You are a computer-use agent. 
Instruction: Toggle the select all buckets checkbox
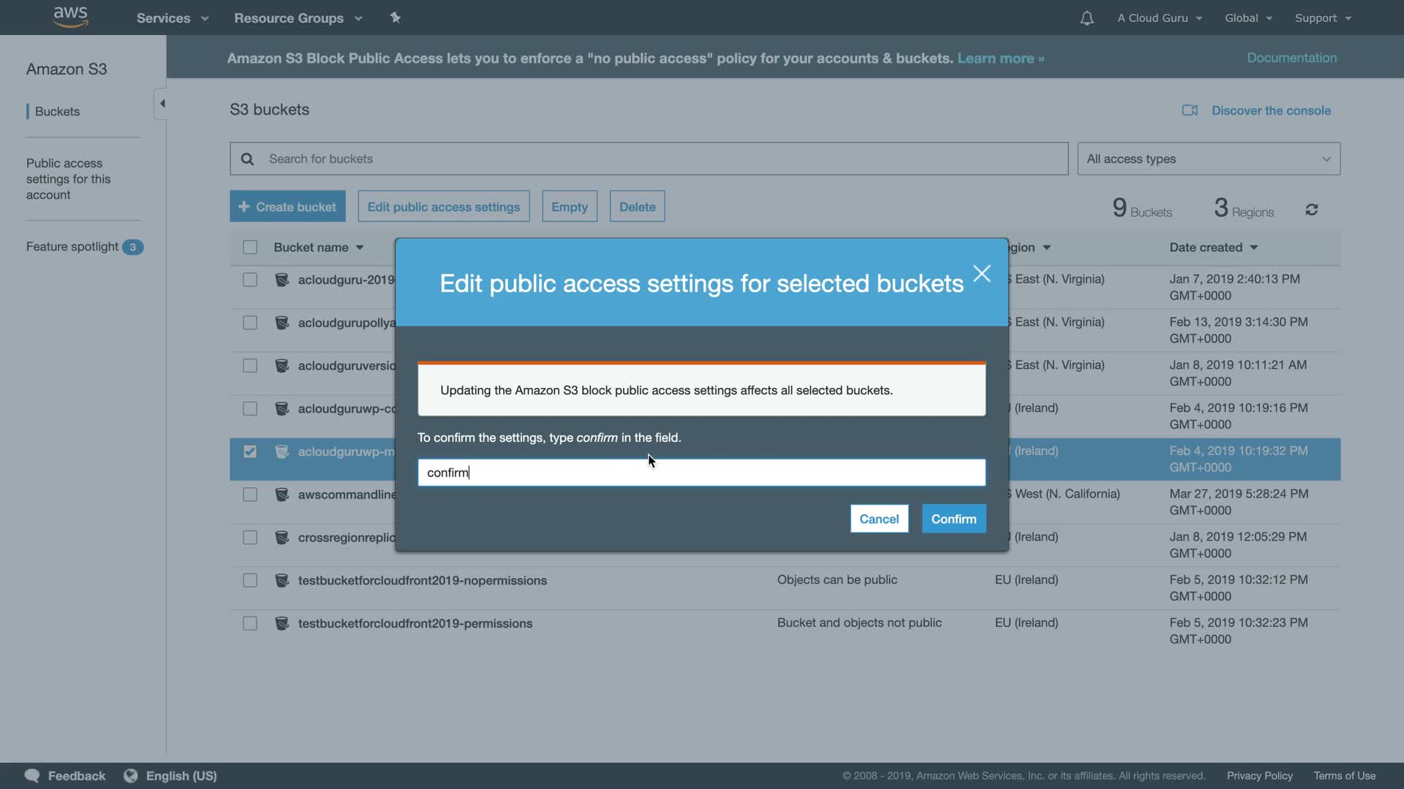point(250,248)
